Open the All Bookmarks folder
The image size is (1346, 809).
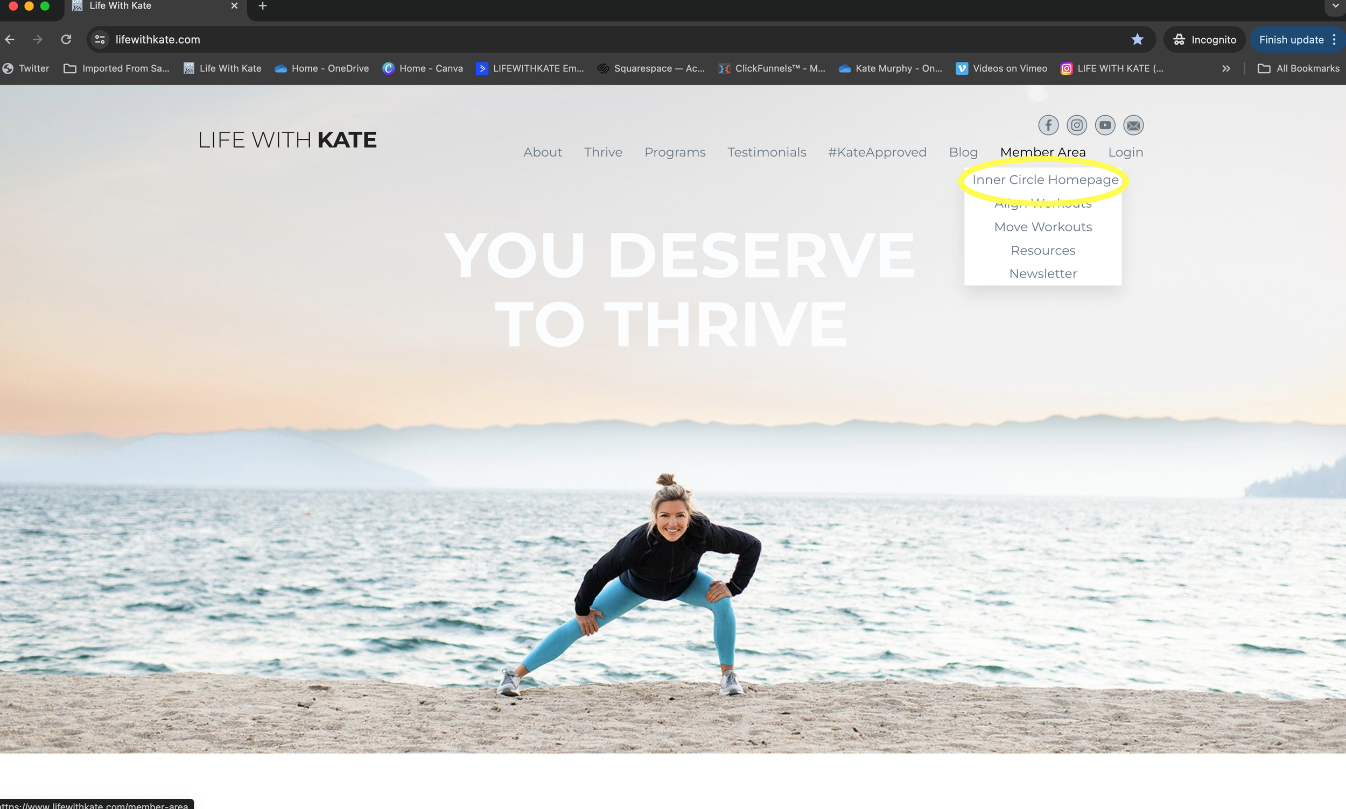(x=1299, y=68)
